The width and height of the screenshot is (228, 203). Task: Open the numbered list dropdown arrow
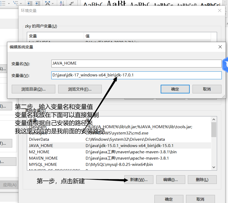pyautogui.click(x=9, y=3)
